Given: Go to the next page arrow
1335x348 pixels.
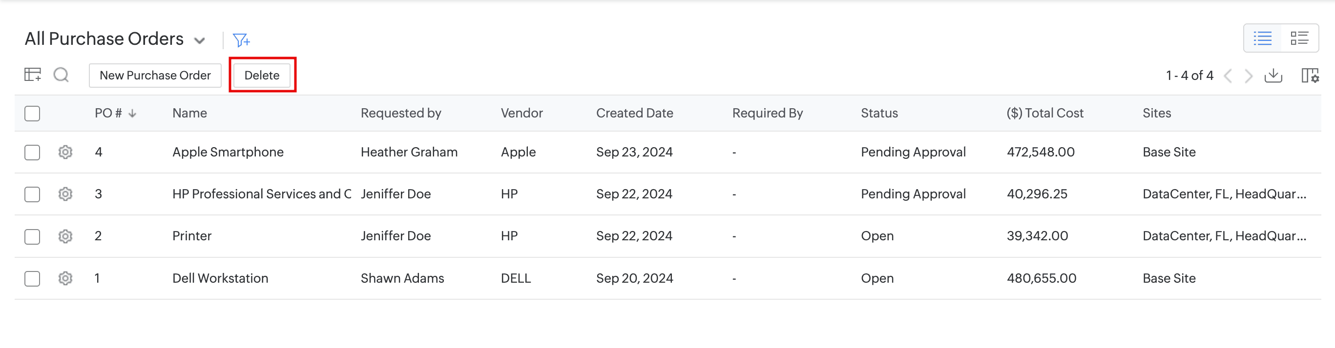Looking at the screenshot, I should (x=1249, y=76).
